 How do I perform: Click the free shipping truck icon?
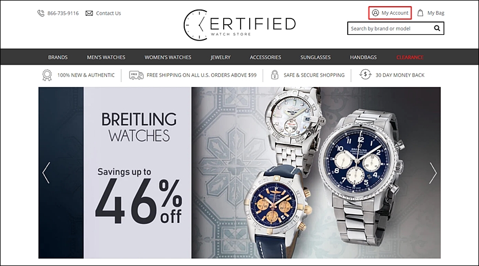pos(136,75)
